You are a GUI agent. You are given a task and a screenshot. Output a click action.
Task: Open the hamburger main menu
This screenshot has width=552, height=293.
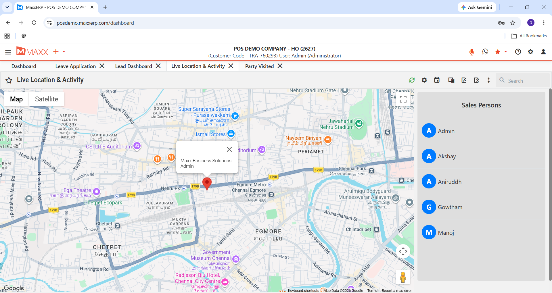pos(8,52)
